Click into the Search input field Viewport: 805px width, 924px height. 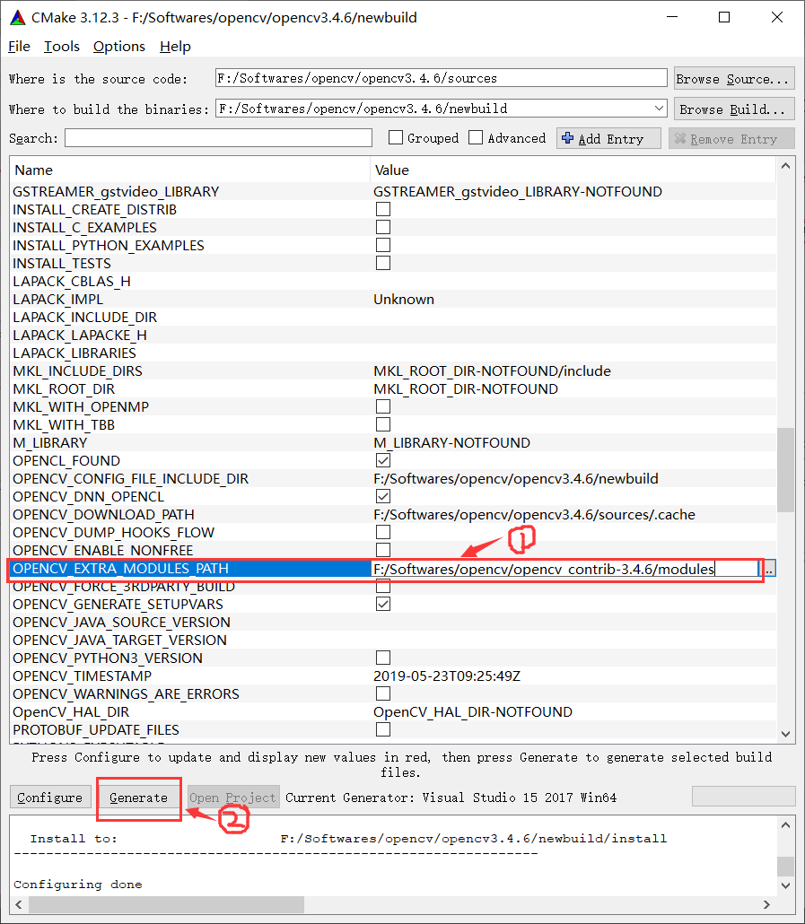(x=218, y=138)
